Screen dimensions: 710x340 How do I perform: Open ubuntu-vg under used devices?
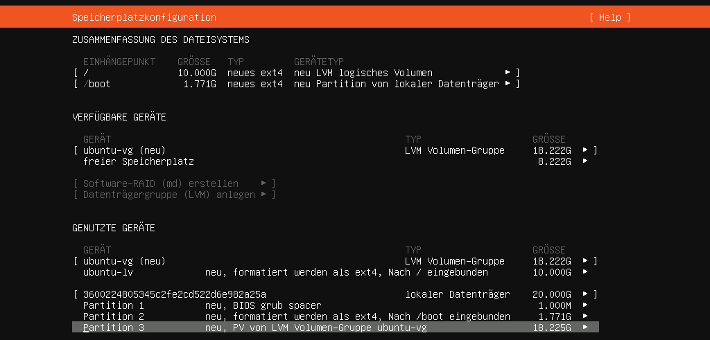click(335, 261)
